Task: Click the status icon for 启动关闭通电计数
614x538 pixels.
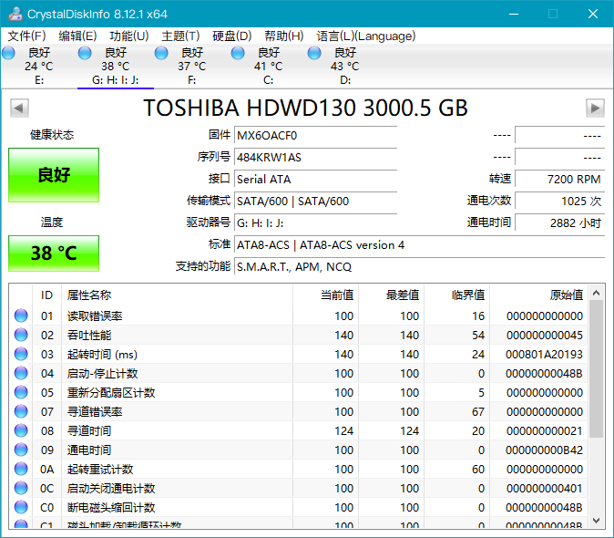Action: 21,488
